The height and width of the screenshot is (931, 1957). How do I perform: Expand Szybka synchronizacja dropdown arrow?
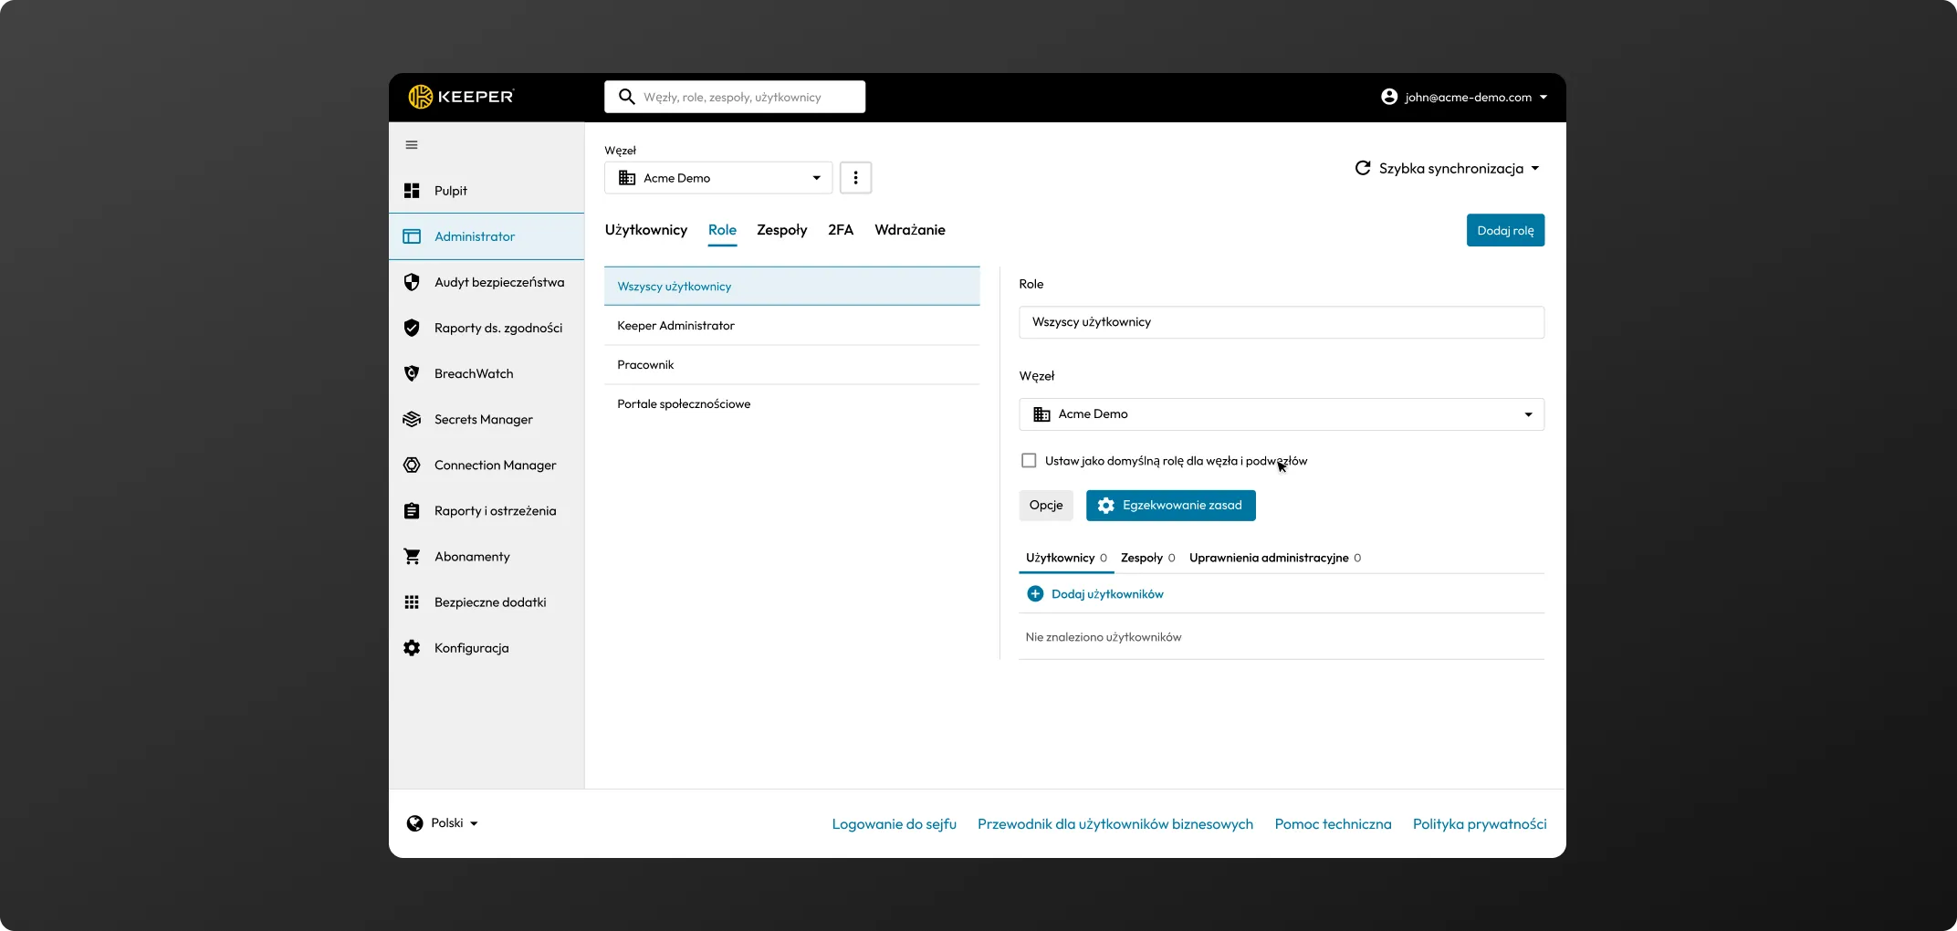1535,168
